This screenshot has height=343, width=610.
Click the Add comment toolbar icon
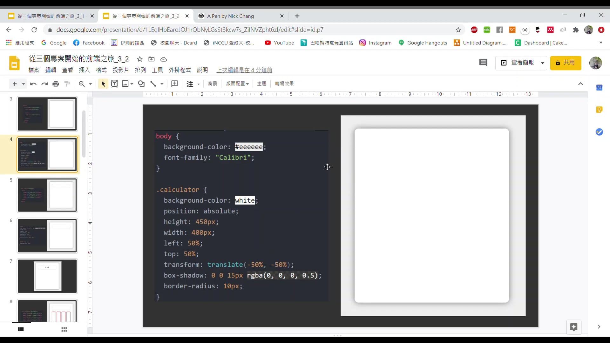click(175, 84)
